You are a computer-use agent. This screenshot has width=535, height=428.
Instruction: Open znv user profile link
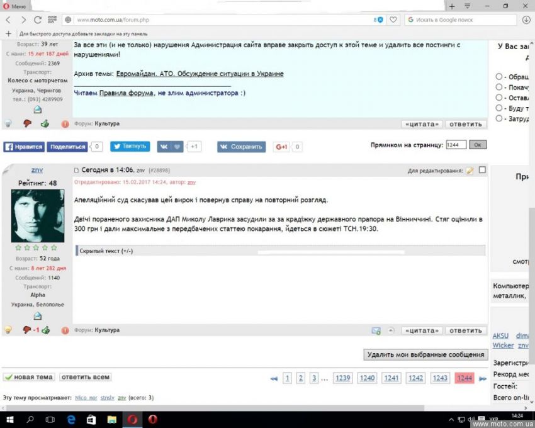click(37, 170)
